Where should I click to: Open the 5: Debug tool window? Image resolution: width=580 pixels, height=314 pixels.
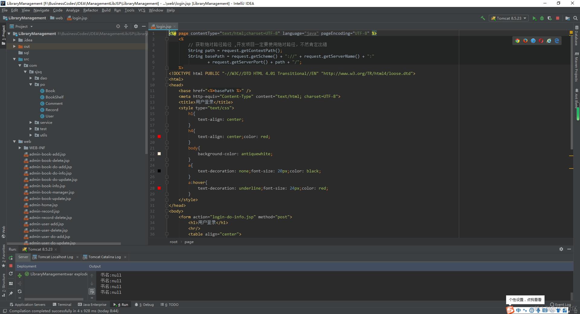[144, 305]
